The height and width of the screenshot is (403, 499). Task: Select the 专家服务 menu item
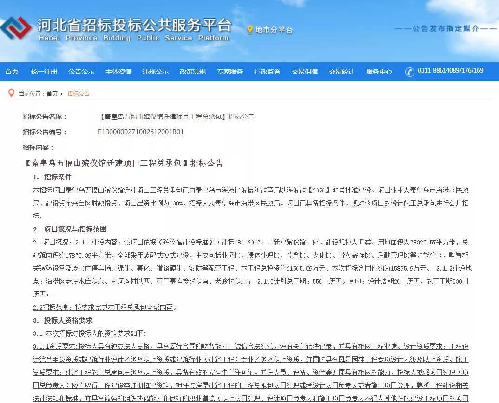point(230,72)
